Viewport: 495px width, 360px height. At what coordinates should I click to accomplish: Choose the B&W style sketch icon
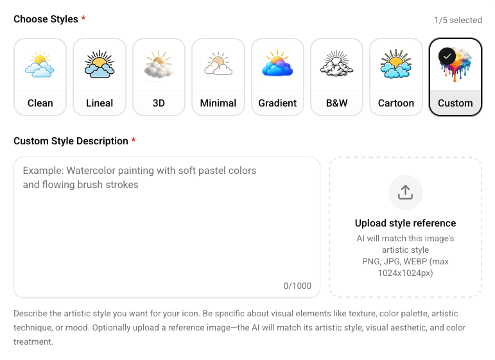coord(337,65)
